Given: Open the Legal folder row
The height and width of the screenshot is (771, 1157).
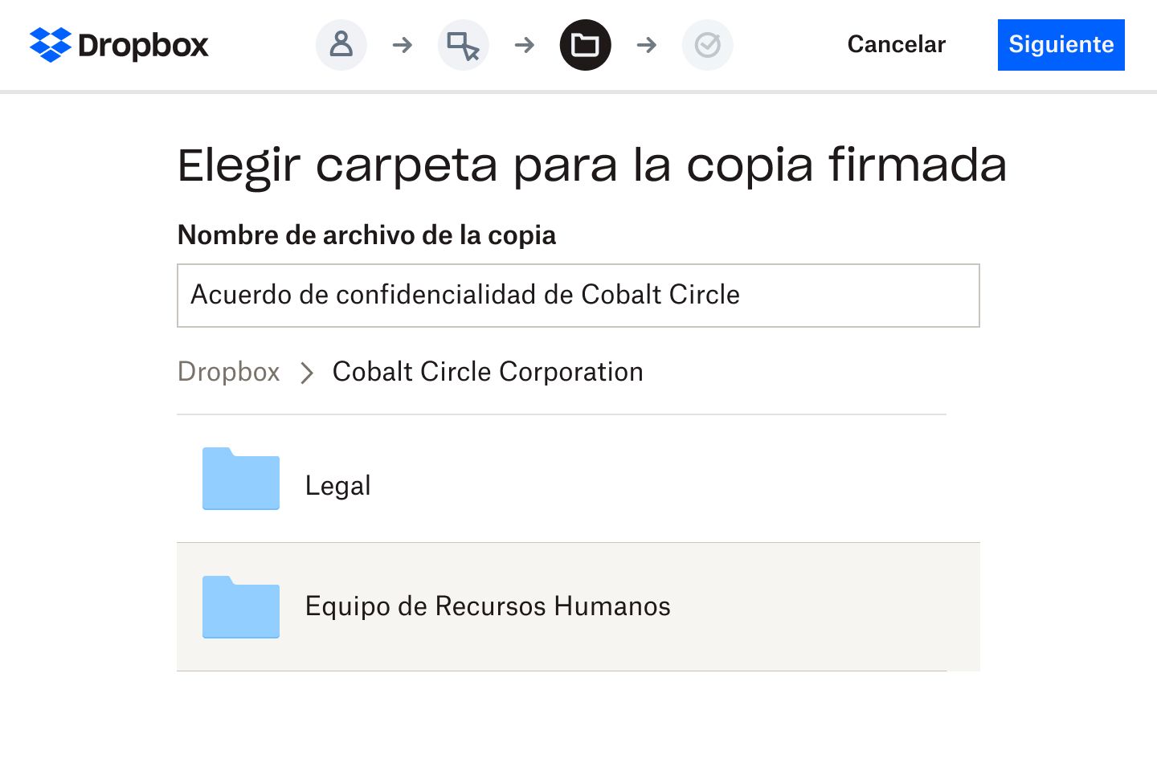Looking at the screenshot, I should pos(578,479).
